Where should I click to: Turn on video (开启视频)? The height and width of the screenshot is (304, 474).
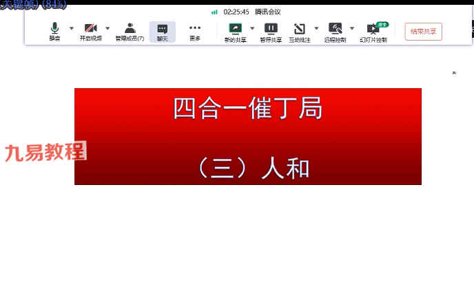91,32
